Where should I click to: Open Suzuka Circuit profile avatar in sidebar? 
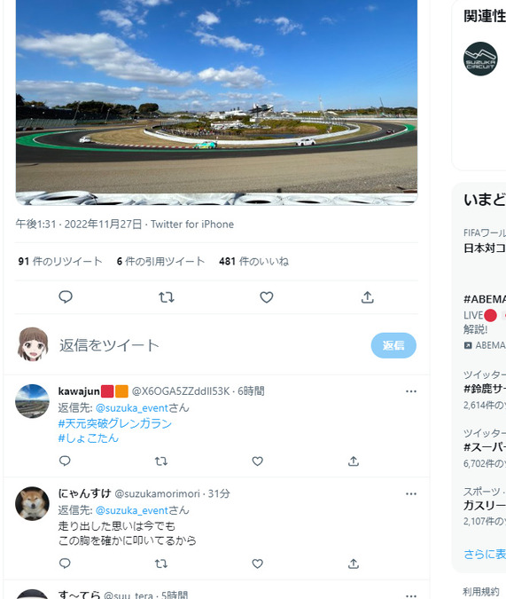tap(480, 59)
